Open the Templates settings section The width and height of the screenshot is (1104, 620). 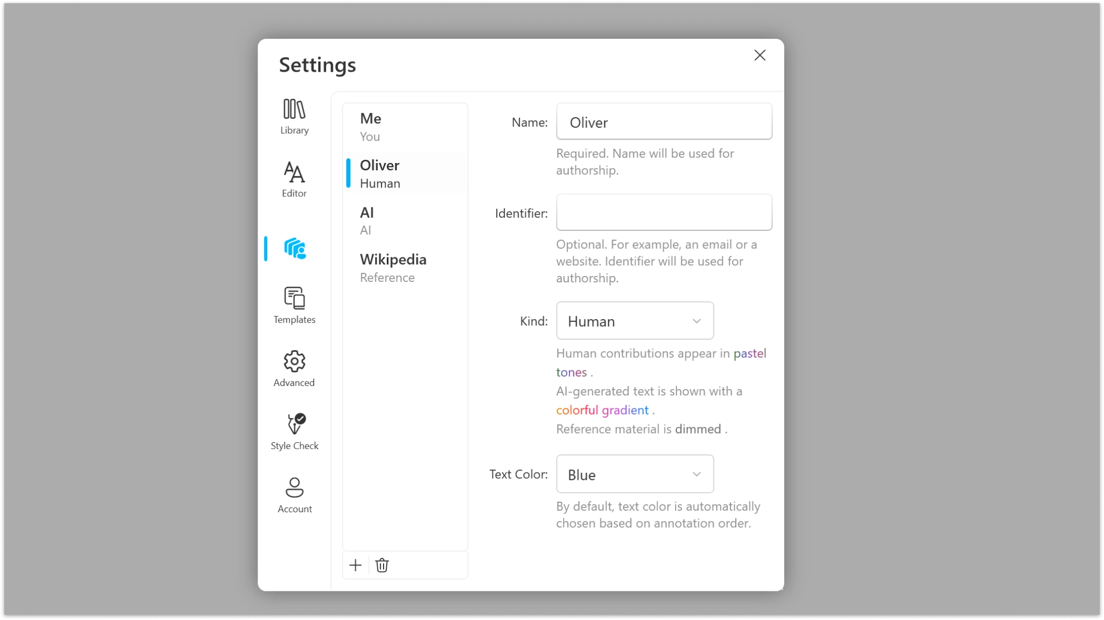tap(294, 304)
